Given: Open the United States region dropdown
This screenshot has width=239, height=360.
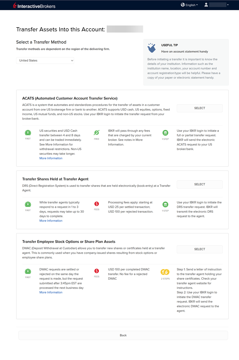Looking at the screenshot, I should coord(45,60).
